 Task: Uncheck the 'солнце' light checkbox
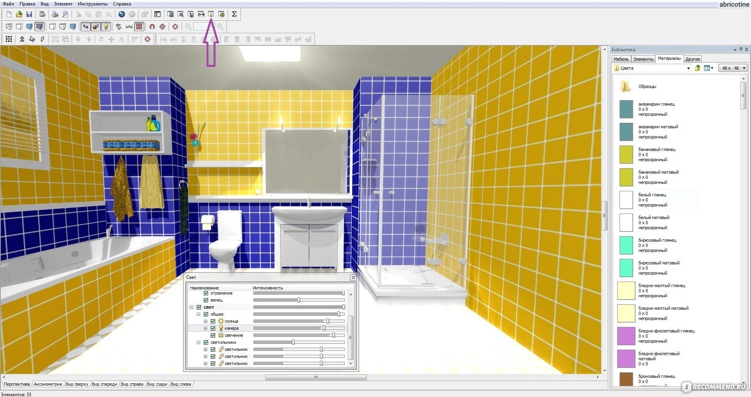pyautogui.click(x=213, y=321)
